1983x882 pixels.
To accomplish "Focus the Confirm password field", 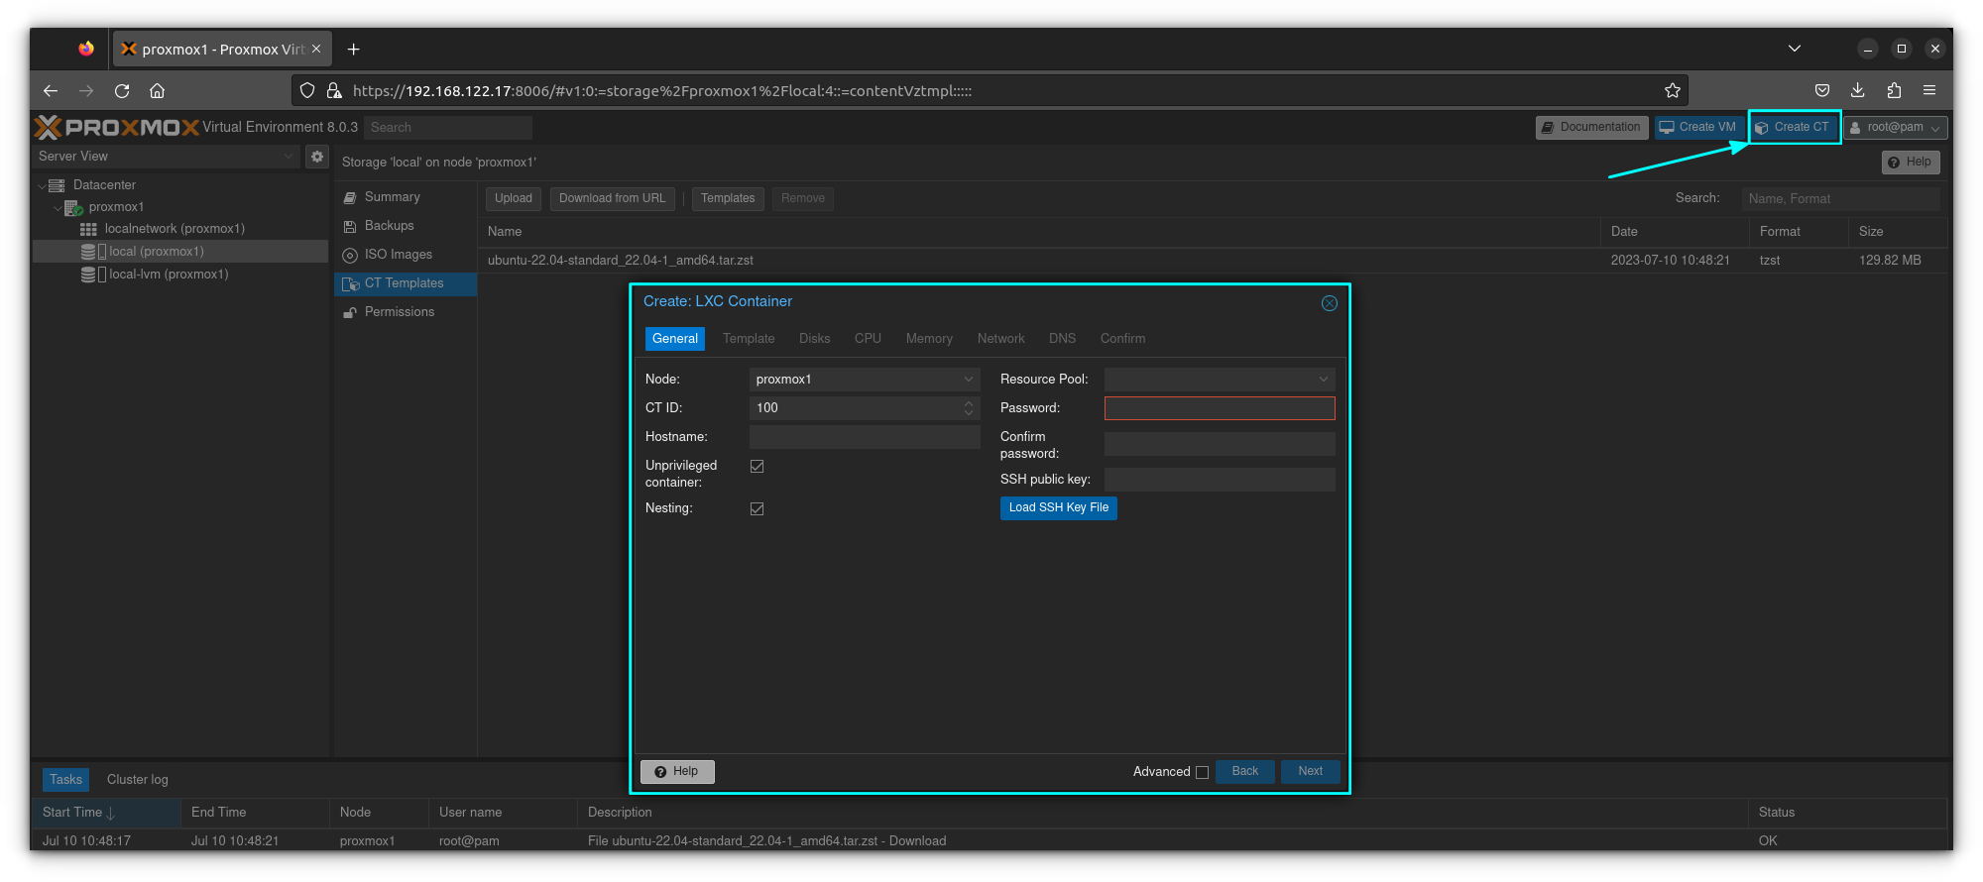I will (1220, 444).
